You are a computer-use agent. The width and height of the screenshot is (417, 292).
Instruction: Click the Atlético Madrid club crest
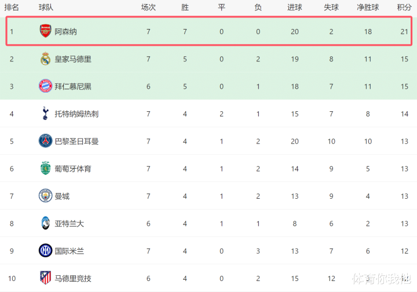[x=45, y=278]
